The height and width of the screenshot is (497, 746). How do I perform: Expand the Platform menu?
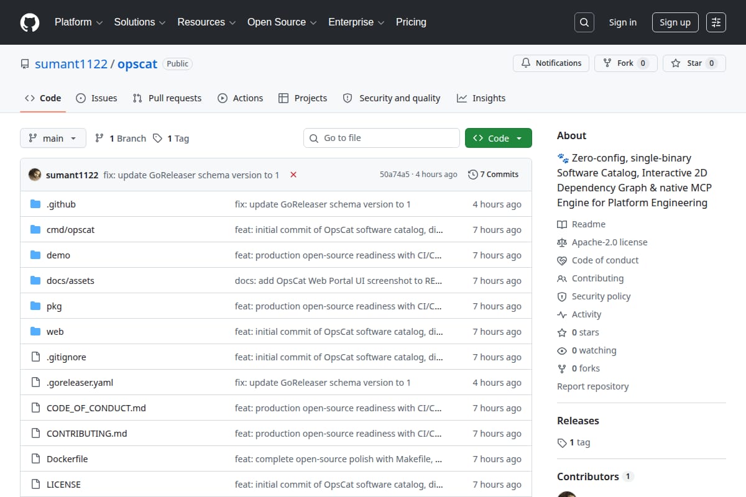tap(78, 22)
